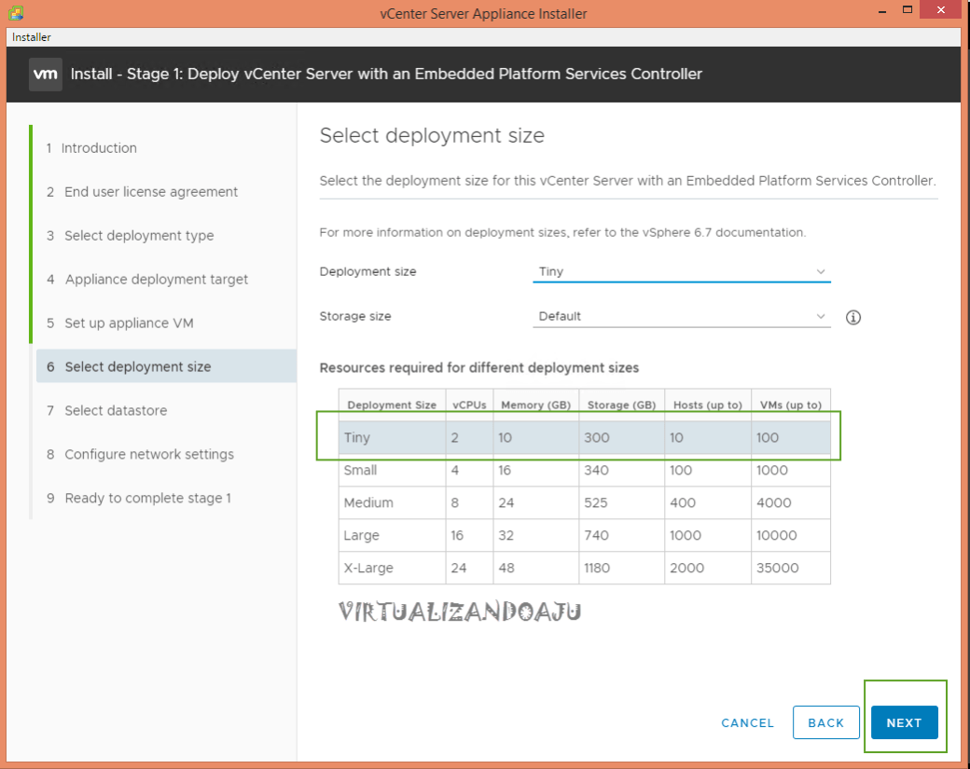
Task: Open the Installer menu
Action: point(32,37)
